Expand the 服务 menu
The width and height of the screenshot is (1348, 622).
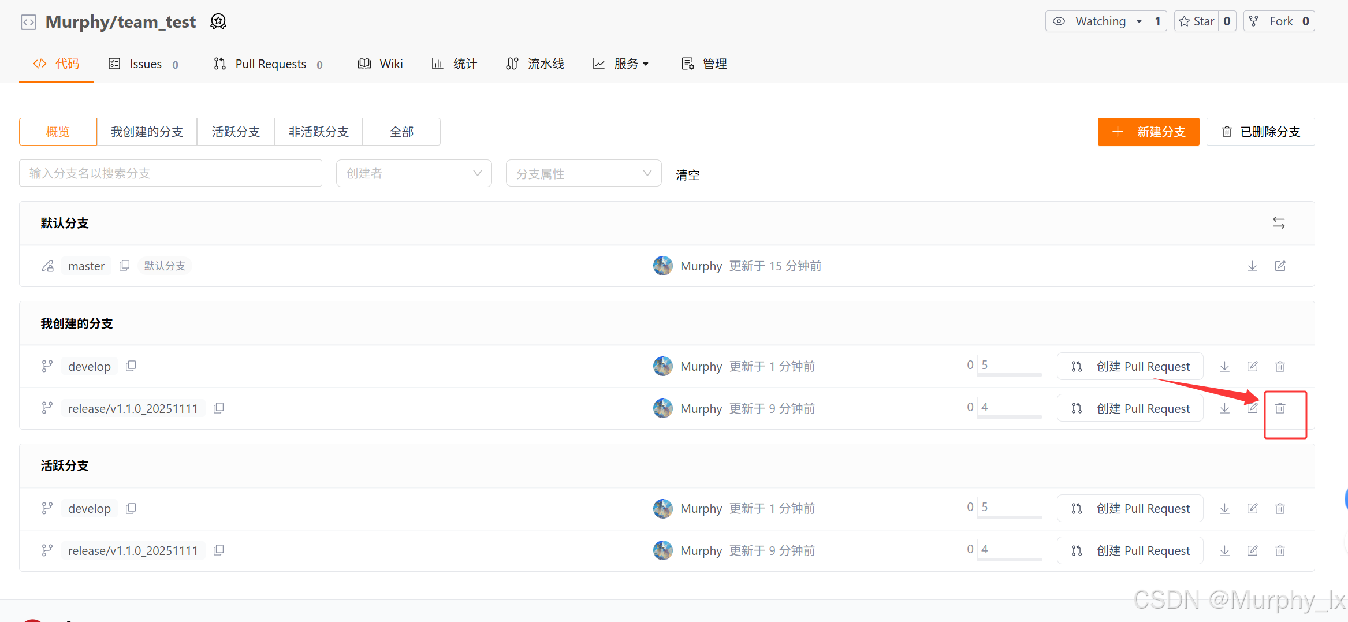coord(621,64)
